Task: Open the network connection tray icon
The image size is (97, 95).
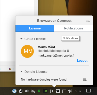Action: [x=64, y=91]
